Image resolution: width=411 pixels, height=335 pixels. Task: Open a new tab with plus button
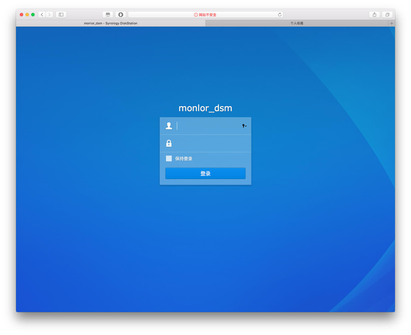pos(392,23)
